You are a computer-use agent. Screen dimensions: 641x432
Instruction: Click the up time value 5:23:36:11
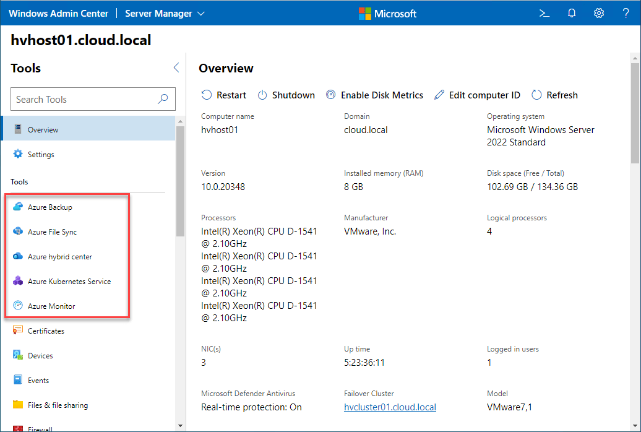click(364, 363)
